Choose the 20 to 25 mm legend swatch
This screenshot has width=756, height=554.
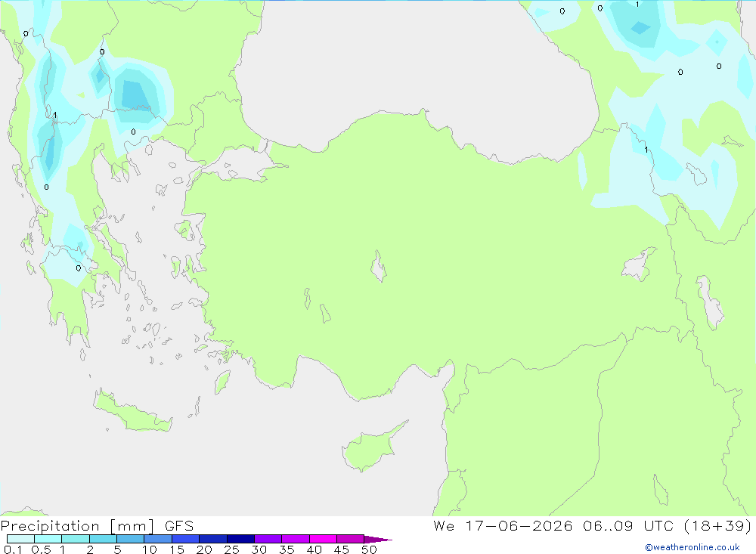pyautogui.click(x=213, y=539)
